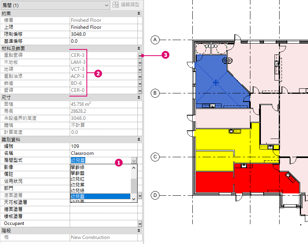The image size is (308, 244).
Task: Collapse the 識別資料 section
Action: coord(139,139)
